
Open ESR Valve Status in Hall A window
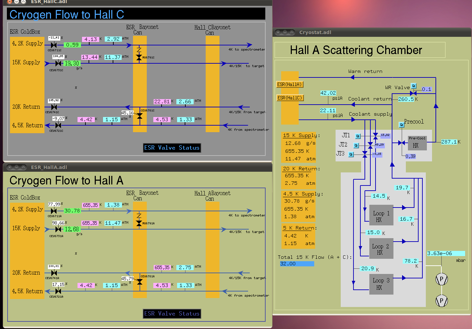tap(172, 314)
